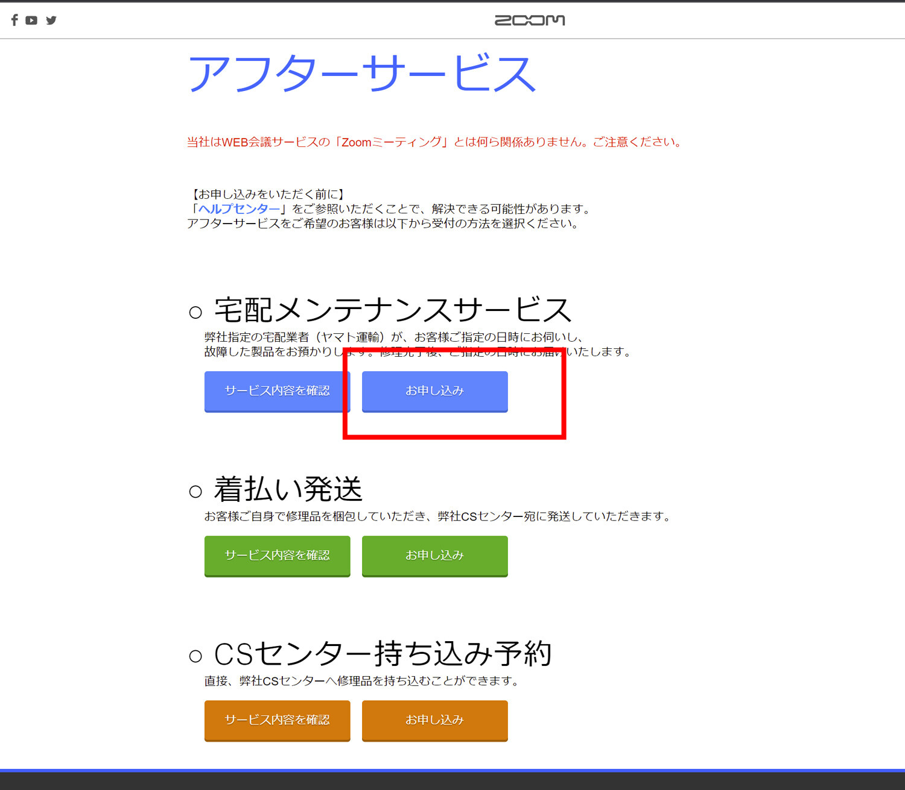905x790 pixels.
Task: Click the アフターサービス page title
Action: click(x=362, y=74)
